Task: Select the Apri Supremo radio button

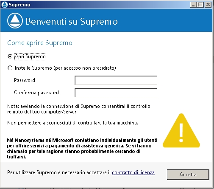Action: (10, 56)
